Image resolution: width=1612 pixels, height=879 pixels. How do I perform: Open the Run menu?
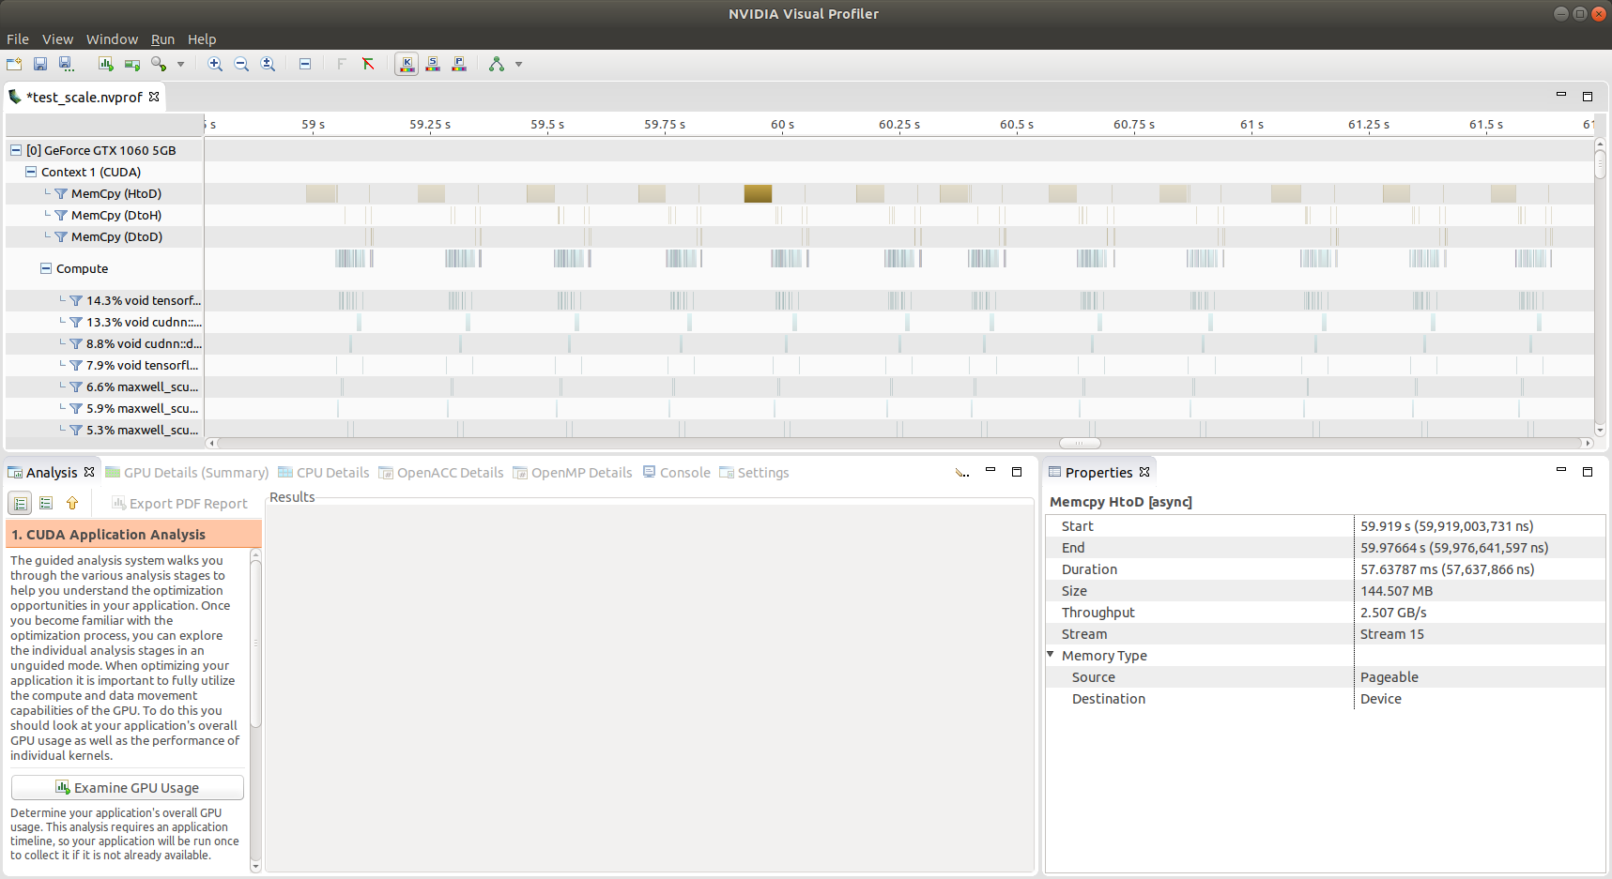tap(162, 39)
